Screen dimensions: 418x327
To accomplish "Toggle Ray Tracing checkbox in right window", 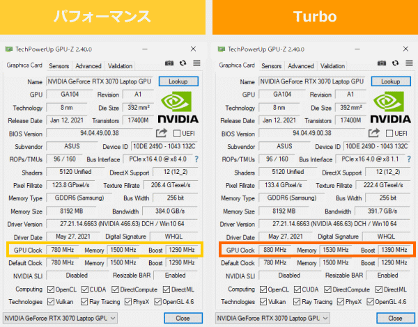I will [x=297, y=302].
